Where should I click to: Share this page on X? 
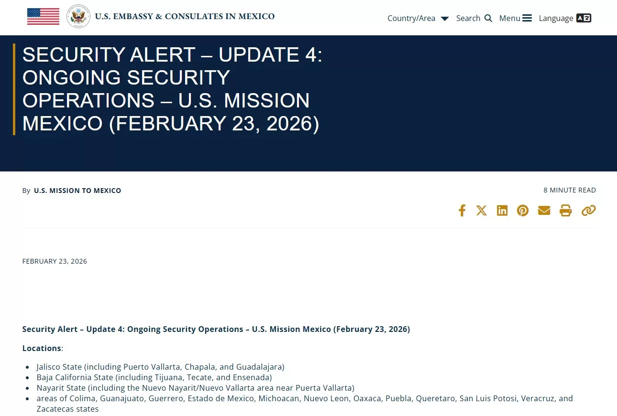pyautogui.click(x=482, y=211)
